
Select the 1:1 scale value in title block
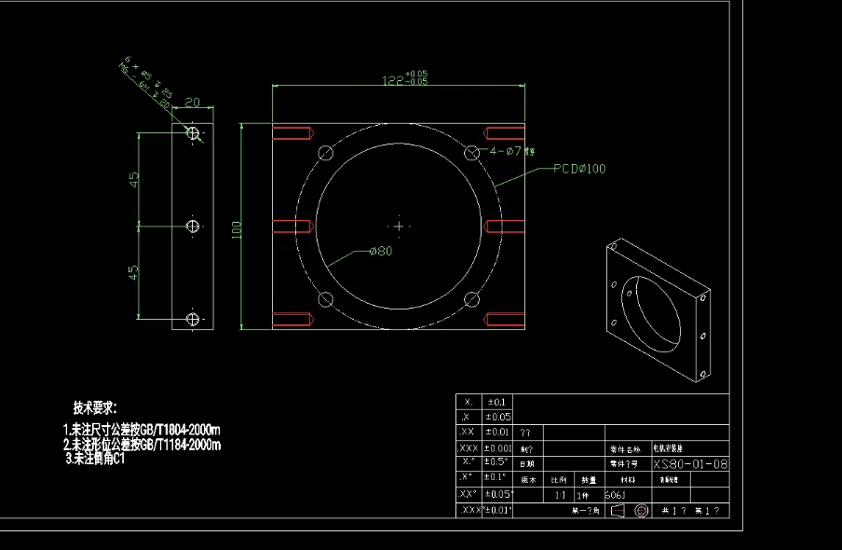(x=560, y=495)
